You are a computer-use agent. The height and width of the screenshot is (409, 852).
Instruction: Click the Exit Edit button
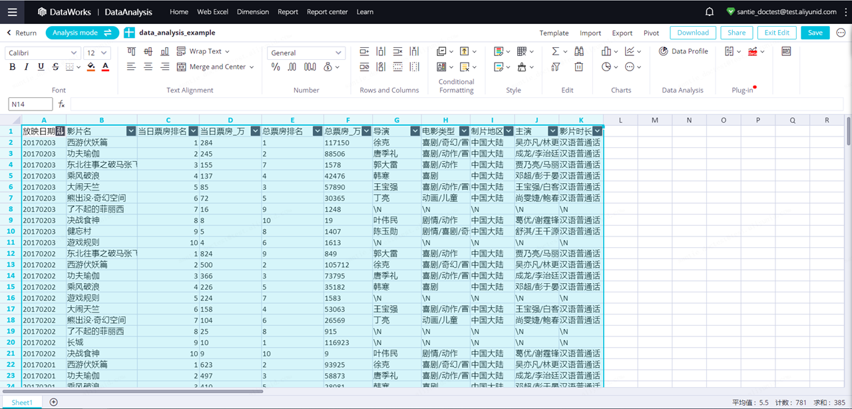[x=777, y=33]
